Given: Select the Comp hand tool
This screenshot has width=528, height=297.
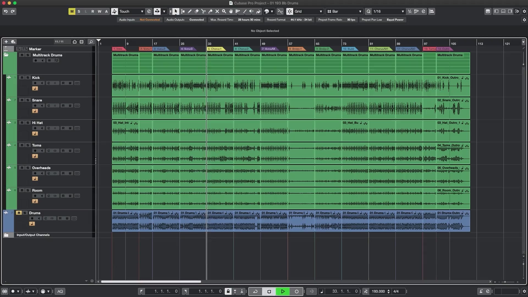Looking at the screenshot, I should 231,11.
